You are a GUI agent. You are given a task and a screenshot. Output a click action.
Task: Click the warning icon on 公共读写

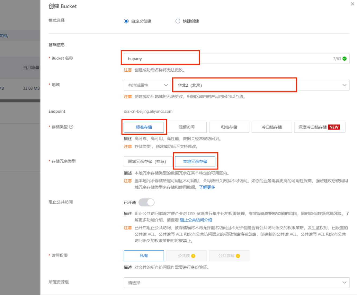(x=238, y=256)
